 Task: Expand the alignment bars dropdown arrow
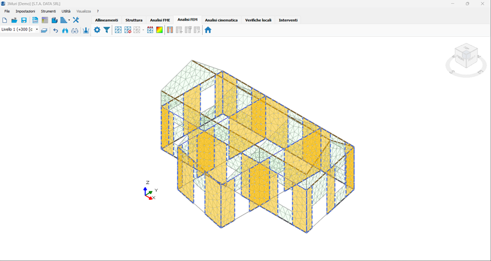tap(69, 21)
